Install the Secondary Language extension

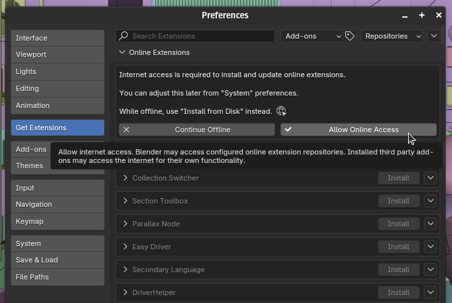[x=398, y=270]
